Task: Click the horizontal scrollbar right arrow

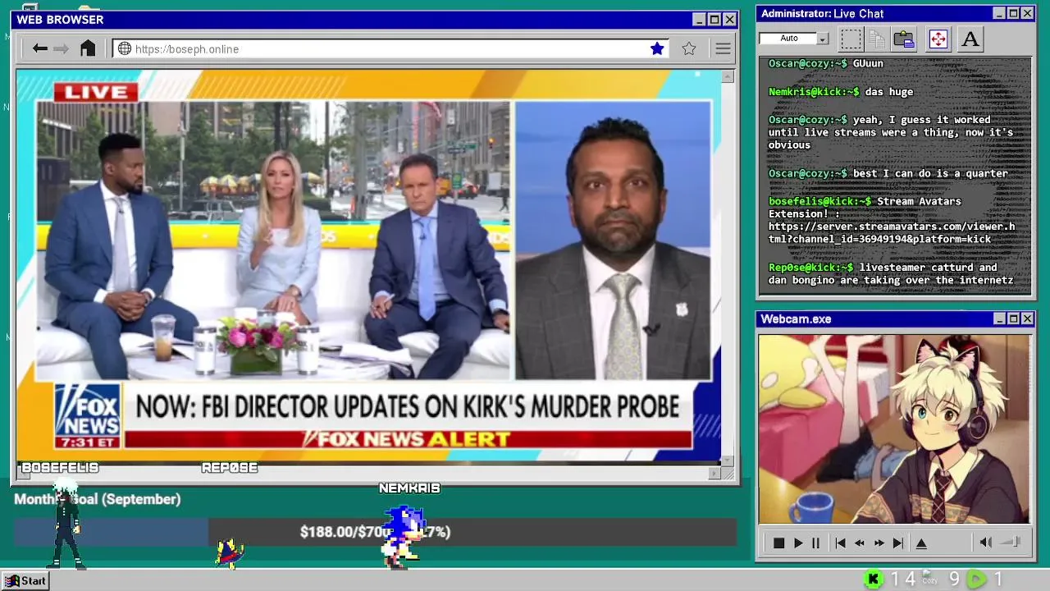Action: pos(714,473)
